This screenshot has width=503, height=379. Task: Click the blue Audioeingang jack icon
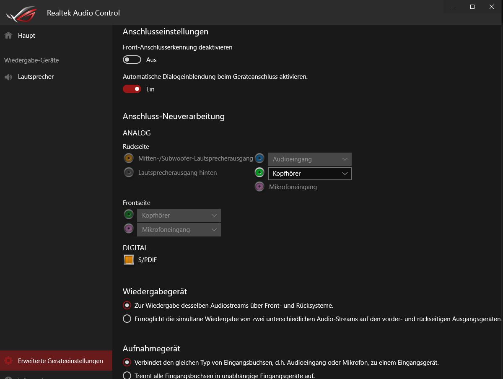(x=259, y=158)
